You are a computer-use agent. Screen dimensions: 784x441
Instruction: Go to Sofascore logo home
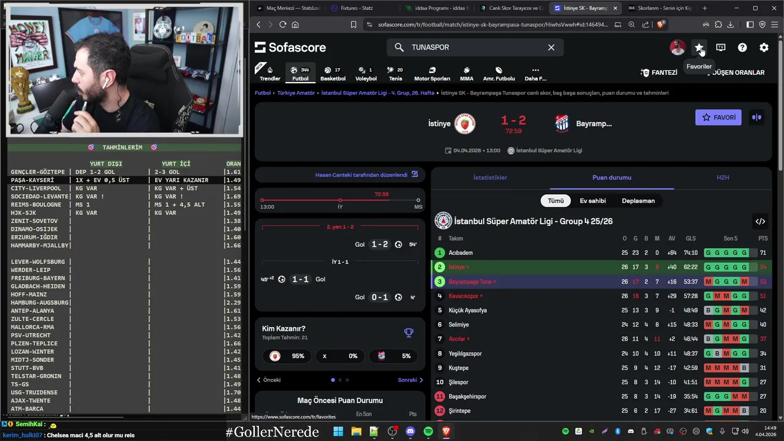pos(290,47)
